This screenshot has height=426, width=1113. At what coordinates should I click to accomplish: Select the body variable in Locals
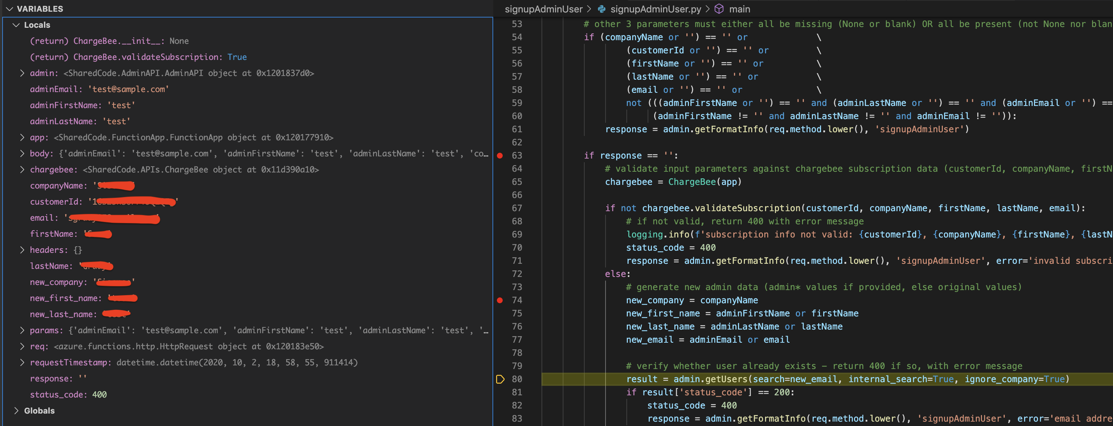tap(41, 153)
